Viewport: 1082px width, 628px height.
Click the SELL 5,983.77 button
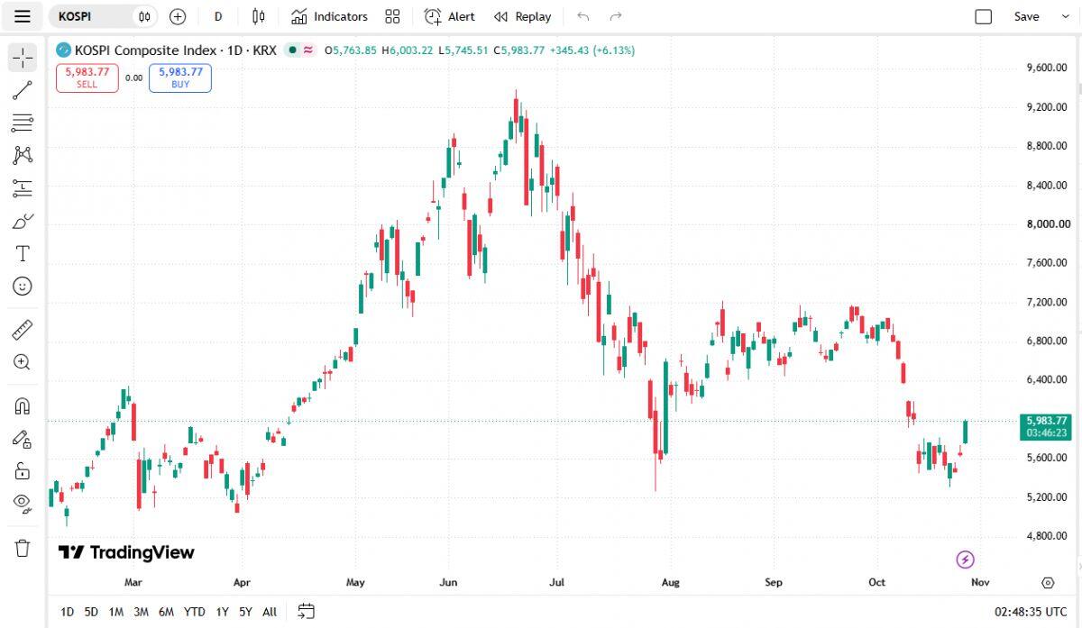point(87,77)
